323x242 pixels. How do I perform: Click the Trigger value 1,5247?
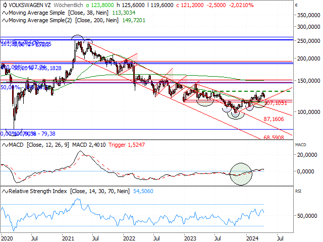136,145
